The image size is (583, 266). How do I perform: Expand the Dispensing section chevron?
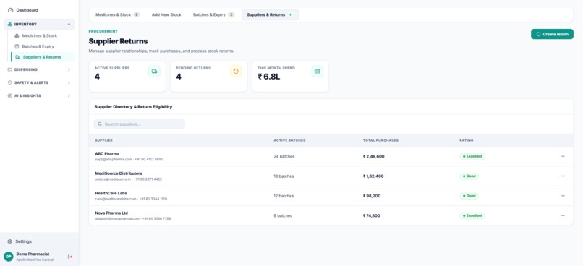tap(69, 69)
